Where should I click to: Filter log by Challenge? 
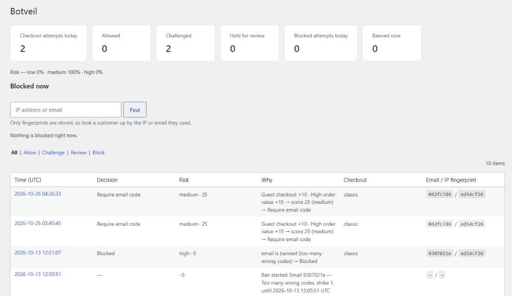53,152
